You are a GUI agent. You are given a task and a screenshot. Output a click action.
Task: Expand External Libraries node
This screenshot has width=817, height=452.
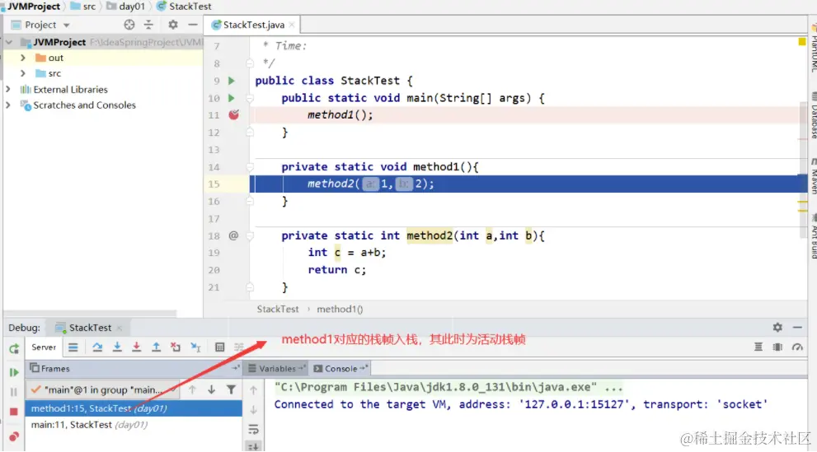7,90
